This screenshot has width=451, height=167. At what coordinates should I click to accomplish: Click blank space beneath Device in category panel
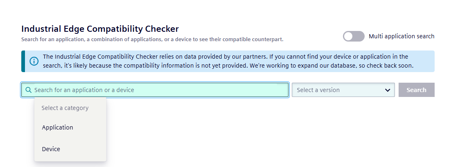click(x=70, y=158)
